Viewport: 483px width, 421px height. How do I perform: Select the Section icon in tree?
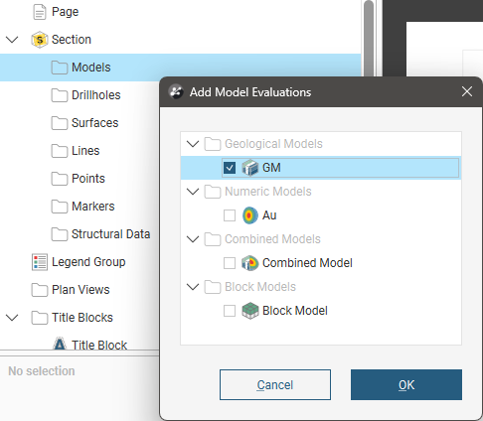tap(40, 40)
